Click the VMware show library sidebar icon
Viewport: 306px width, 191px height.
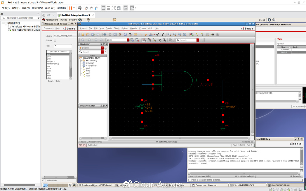[x=103, y=8]
